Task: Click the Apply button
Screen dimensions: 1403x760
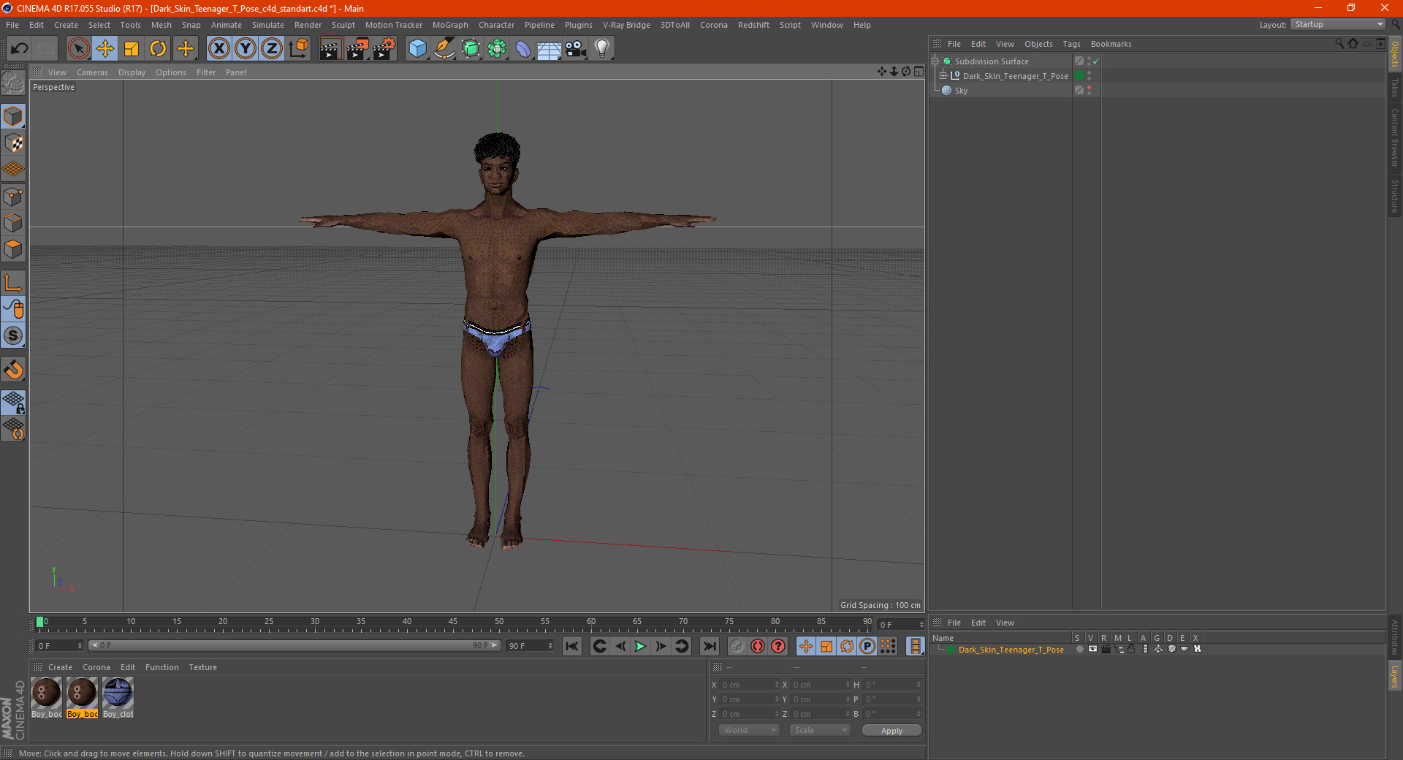Action: (891, 731)
